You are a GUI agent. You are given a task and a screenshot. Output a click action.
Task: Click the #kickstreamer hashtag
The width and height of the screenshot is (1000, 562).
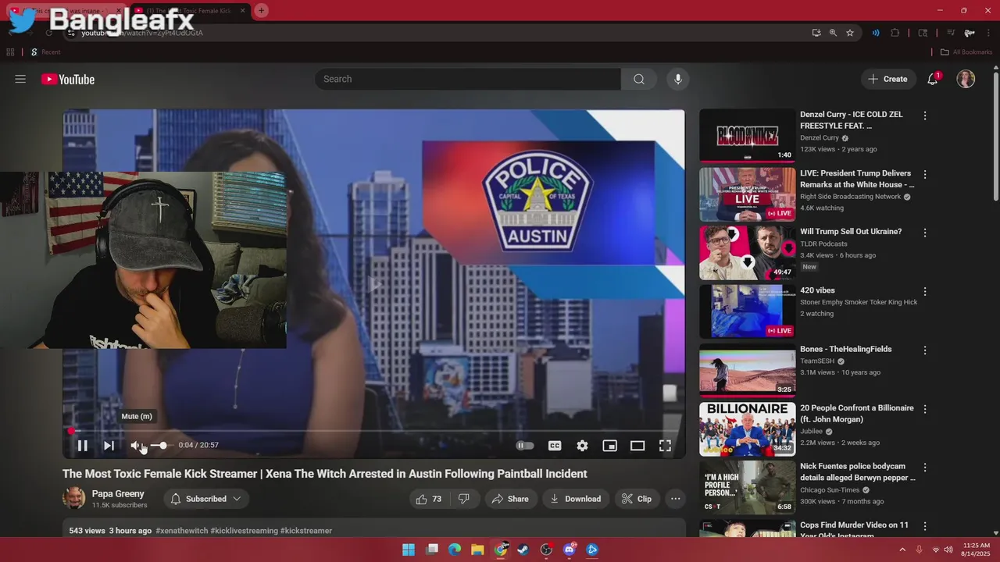pyautogui.click(x=306, y=531)
